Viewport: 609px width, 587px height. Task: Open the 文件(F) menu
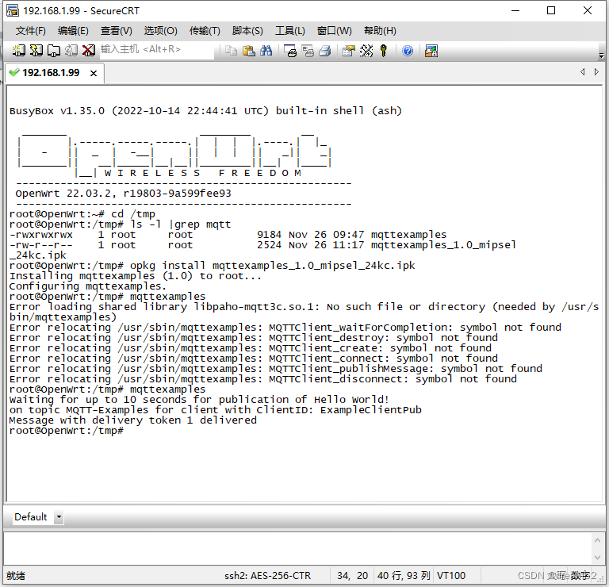(31, 31)
